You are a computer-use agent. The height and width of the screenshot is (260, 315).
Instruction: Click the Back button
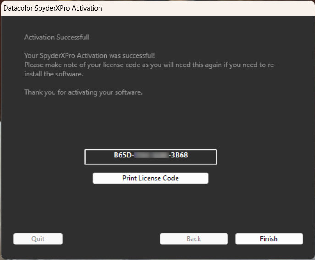pos(194,239)
